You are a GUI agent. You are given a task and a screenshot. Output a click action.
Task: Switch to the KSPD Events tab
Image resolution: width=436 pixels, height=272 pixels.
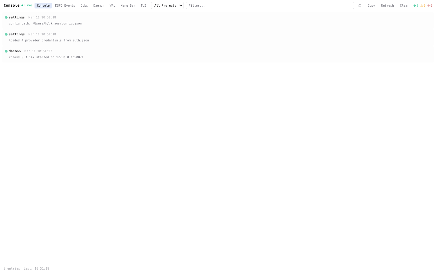(x=65, y=5)
